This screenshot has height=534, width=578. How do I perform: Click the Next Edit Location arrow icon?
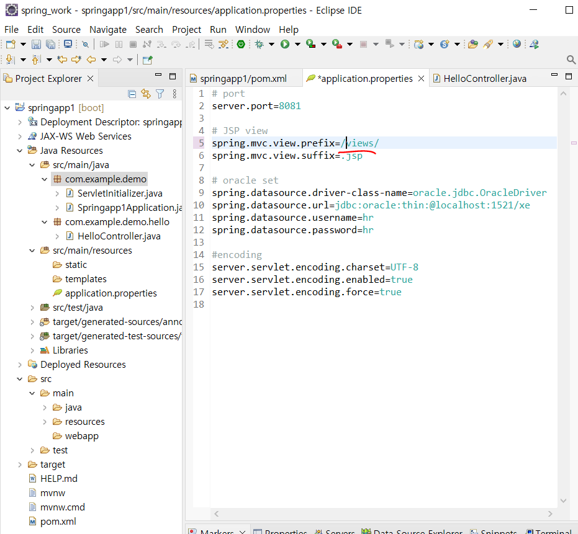76,60
